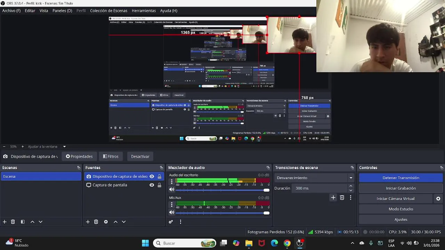
Task: Open advanced audio properties gears icon
Action: (171, 222)
